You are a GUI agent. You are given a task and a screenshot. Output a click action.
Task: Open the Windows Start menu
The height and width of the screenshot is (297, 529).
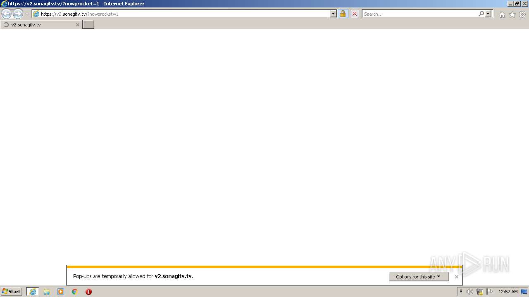pos(12,292)
